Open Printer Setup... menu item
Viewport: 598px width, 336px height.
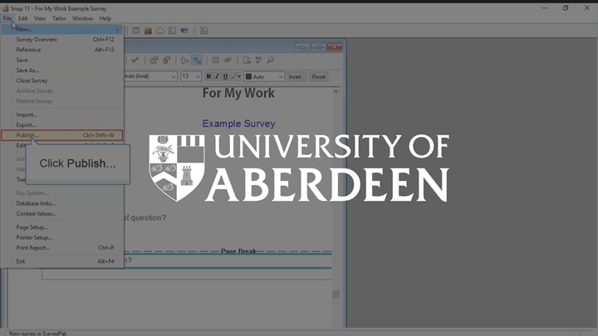pos(61,237)
